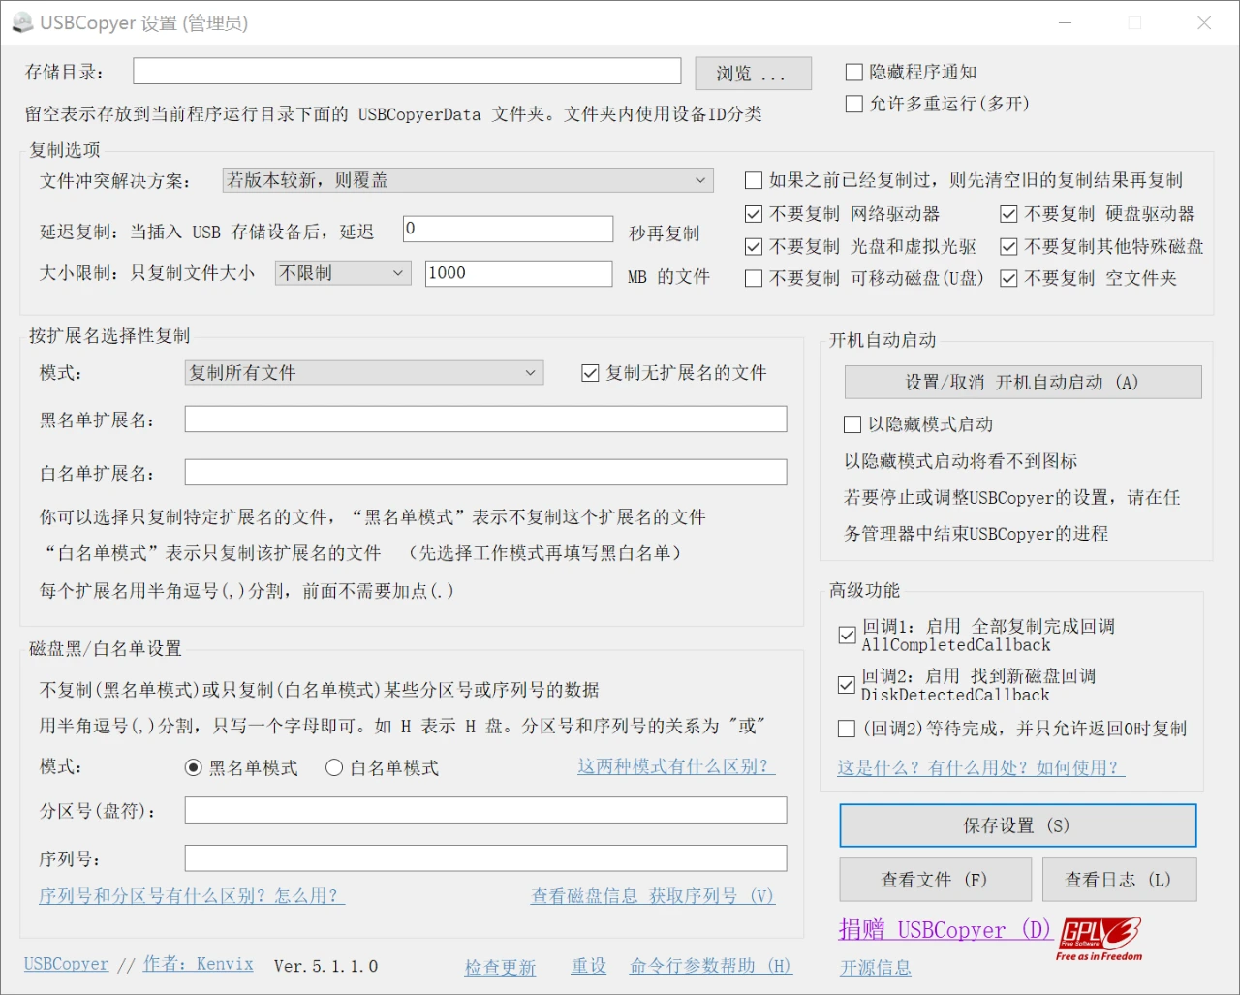
Task: Click inside the 存储目录 path field
Action: pyautogui.click(x=407, y=71)
